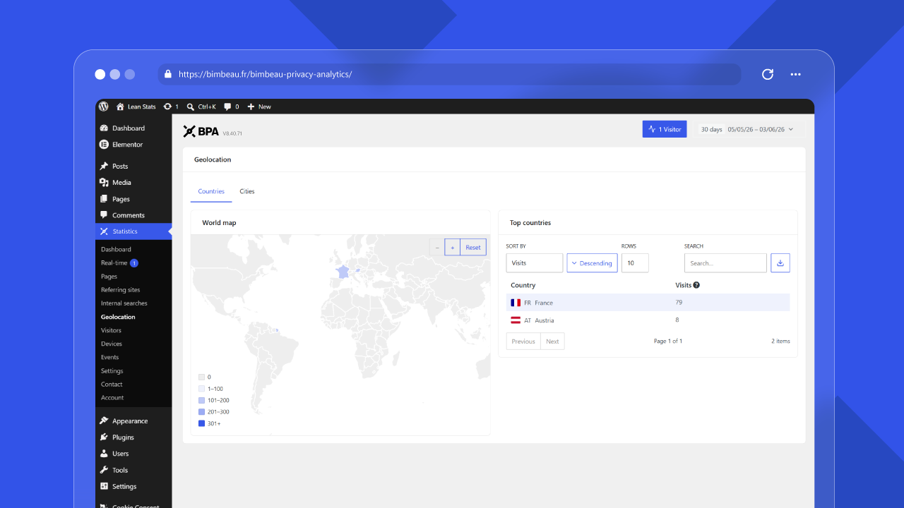Click the Elementor icon

pos(104,145)
